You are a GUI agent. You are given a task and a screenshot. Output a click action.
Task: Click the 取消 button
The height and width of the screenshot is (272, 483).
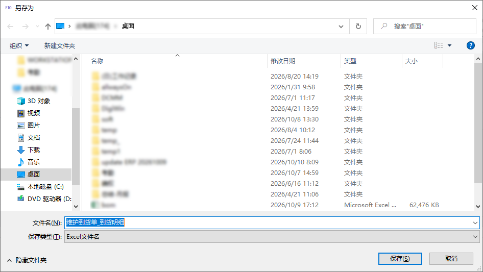(x=451, y=258)
